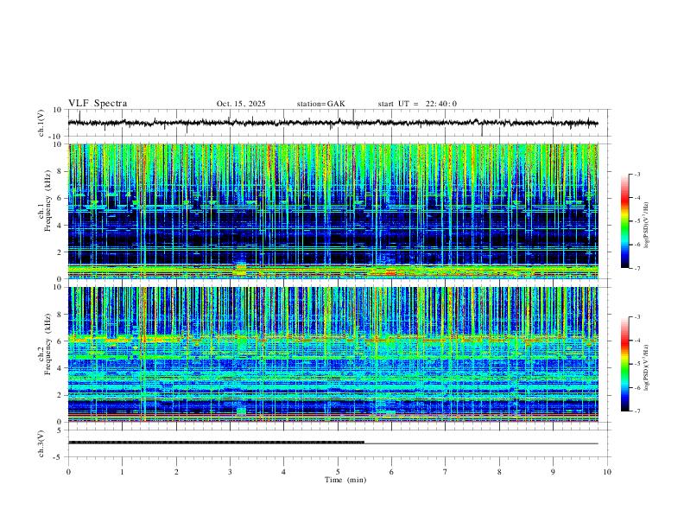This screenshot has height=529, width=684.
Task: Click time axis tick label "4"
Action: pos(283,472)
